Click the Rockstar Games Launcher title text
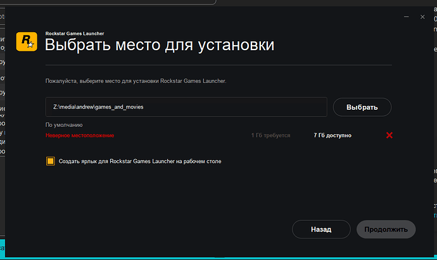437x260 pixels. [x=75, y=34]
